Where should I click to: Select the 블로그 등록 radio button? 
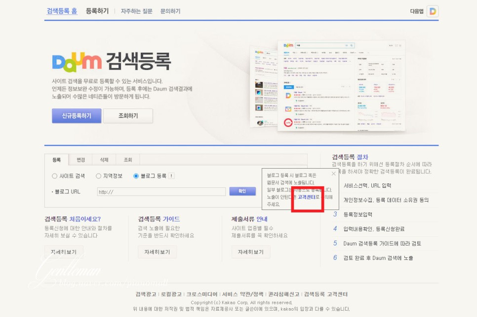click(x=136, y=176)
